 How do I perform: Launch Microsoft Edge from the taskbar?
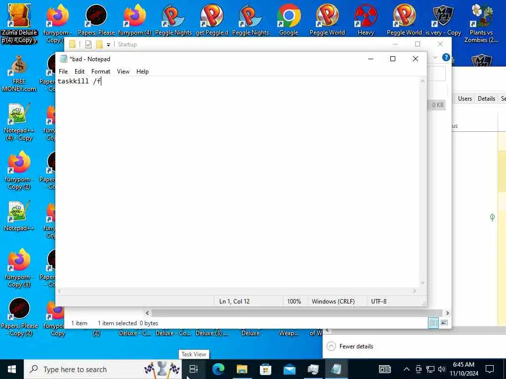(x=218, y=369)
